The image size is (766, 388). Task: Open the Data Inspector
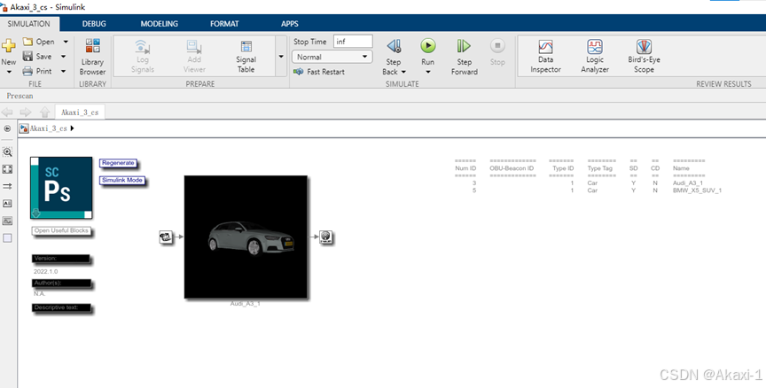[x=545, y=56]
